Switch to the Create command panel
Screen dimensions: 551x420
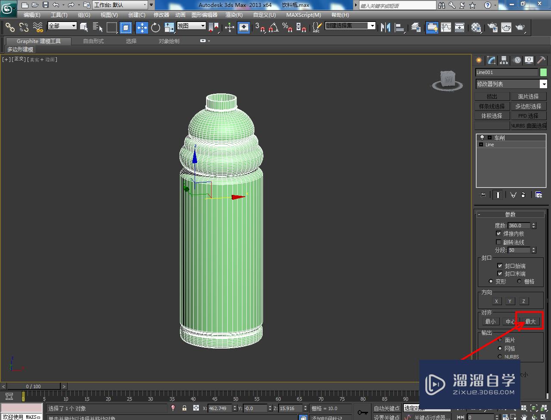[x=479, y=60]
